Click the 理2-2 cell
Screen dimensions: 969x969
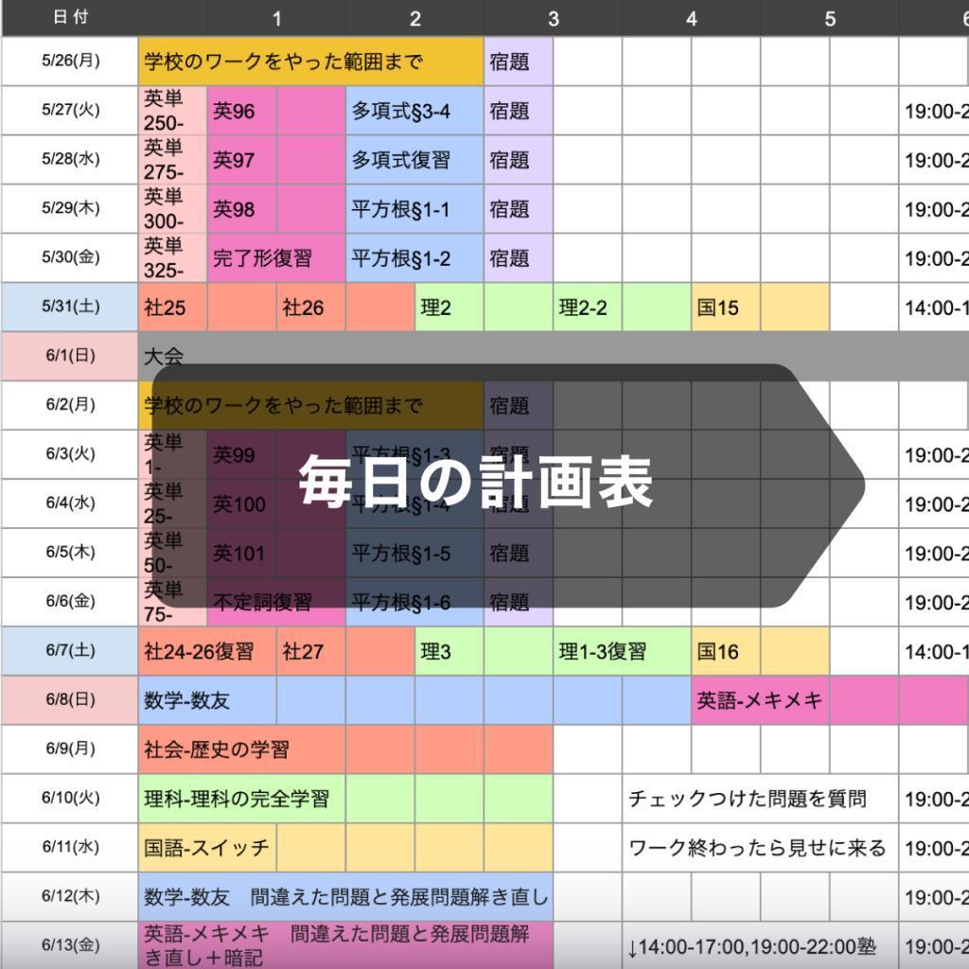pyautogui.click(x=588, y=308)
